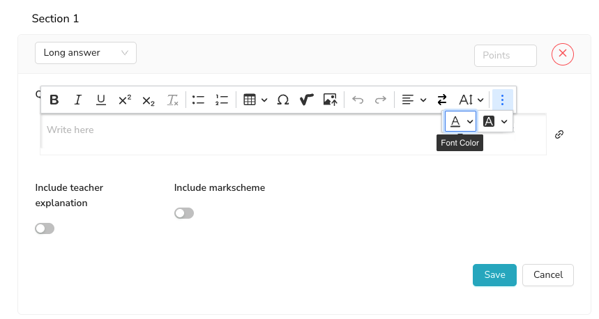The width and height of the screenshot is (599, 319).
Task: Open the special characters Omega tool
Action: [x=283, y=100]
